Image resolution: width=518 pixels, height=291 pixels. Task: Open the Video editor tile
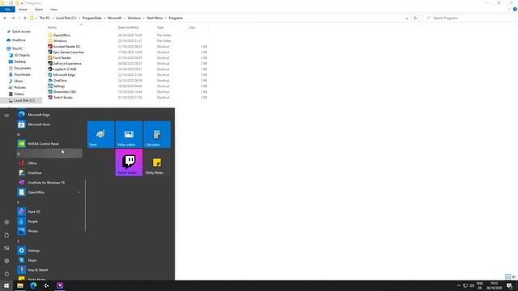(x=129, y=134)
